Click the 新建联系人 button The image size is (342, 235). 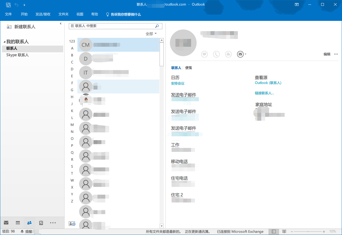(x=21, y=27)
